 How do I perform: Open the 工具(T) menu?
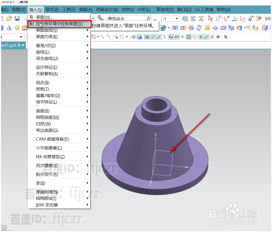coord(69,10)
